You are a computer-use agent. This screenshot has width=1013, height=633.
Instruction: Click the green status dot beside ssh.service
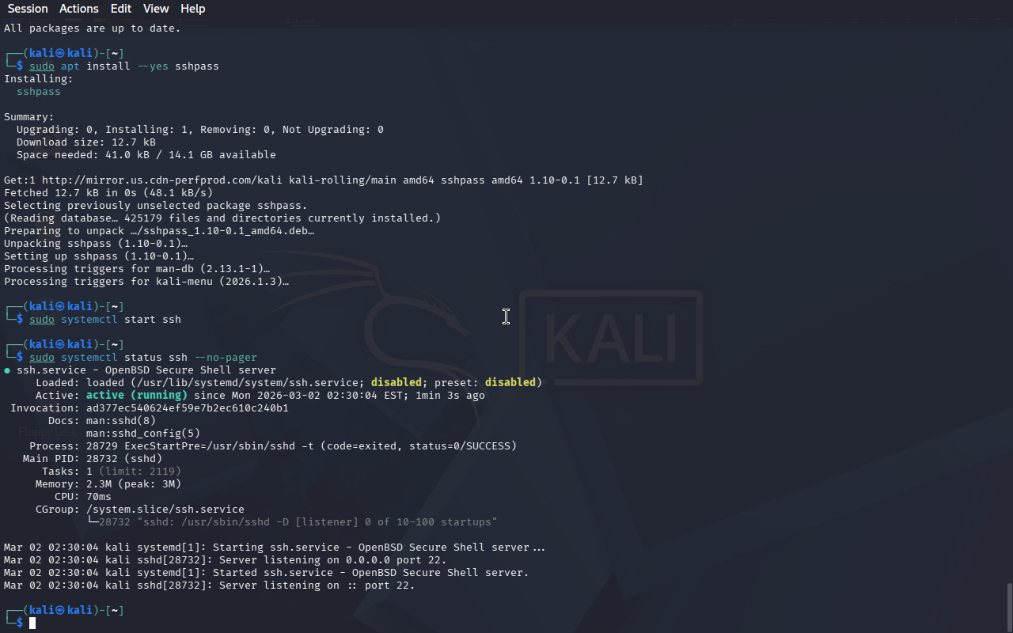pyautogui.click(x=7, y=370)
